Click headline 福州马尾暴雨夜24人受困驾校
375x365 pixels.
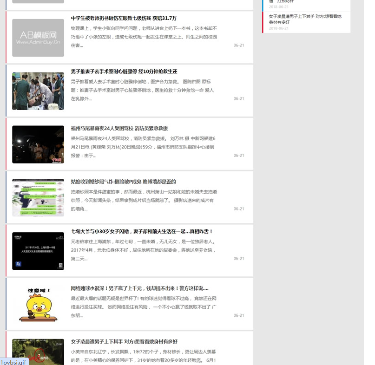click(x=119, y=128)
